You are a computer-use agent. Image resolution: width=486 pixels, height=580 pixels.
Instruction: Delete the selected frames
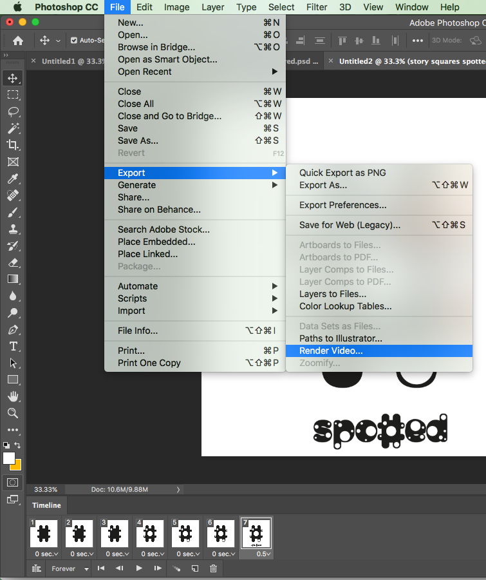click(213, 568)
